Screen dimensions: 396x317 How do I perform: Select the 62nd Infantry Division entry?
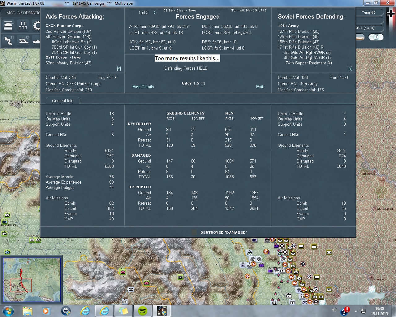click(x=69, y=63)
